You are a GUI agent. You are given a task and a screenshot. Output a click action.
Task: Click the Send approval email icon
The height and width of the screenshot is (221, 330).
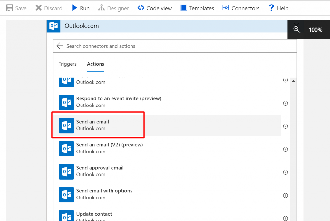click(x=66, y=172)
